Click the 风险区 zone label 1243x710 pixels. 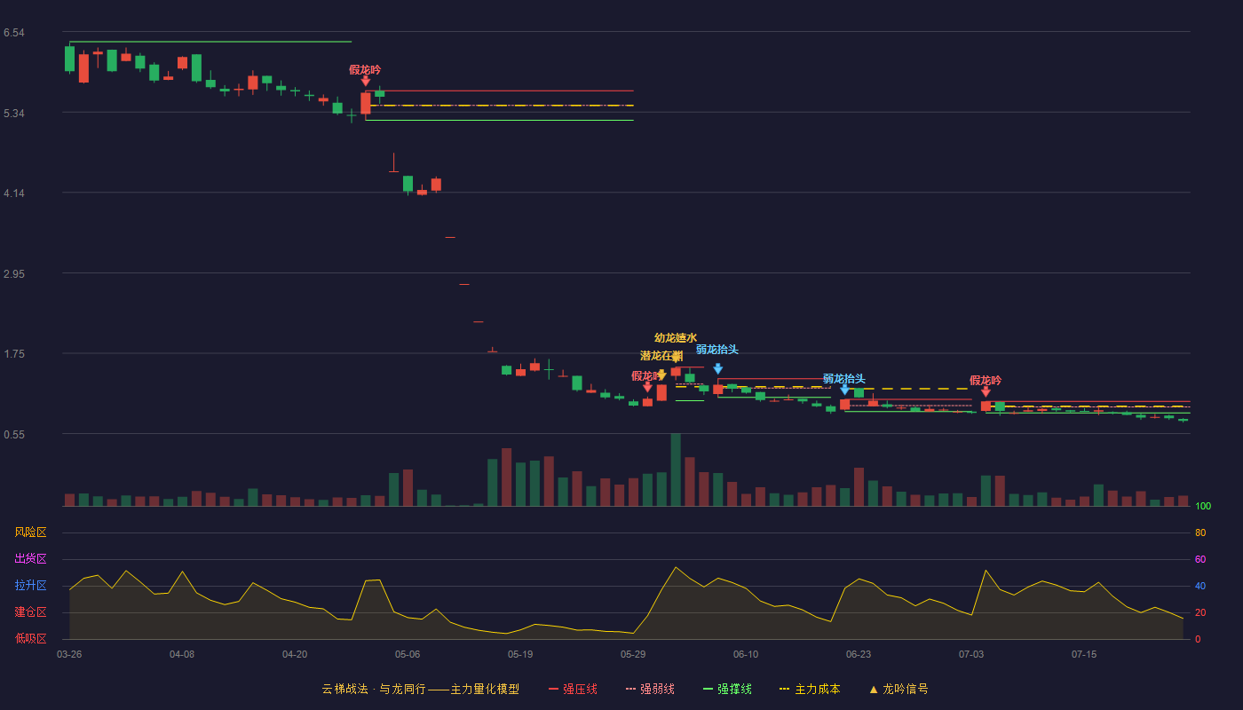click(x=30, y=532)
